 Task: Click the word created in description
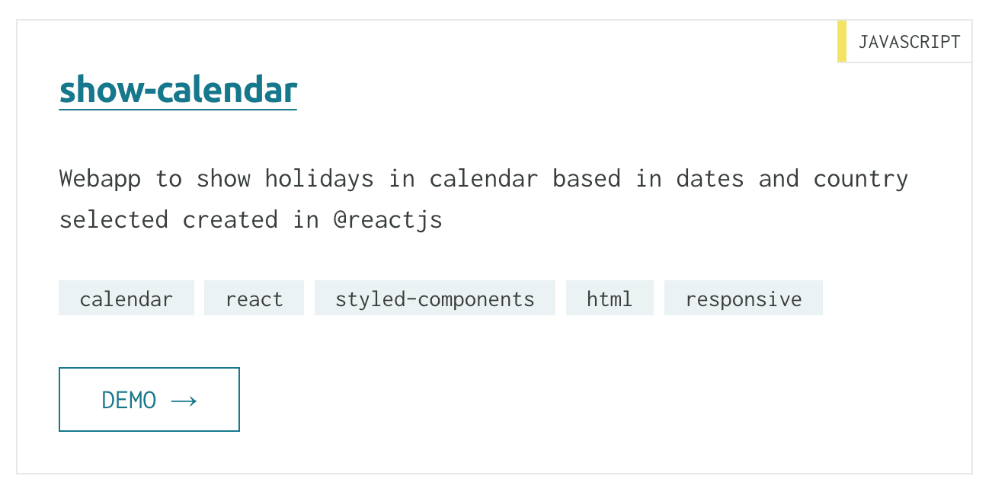click(230, 220)
